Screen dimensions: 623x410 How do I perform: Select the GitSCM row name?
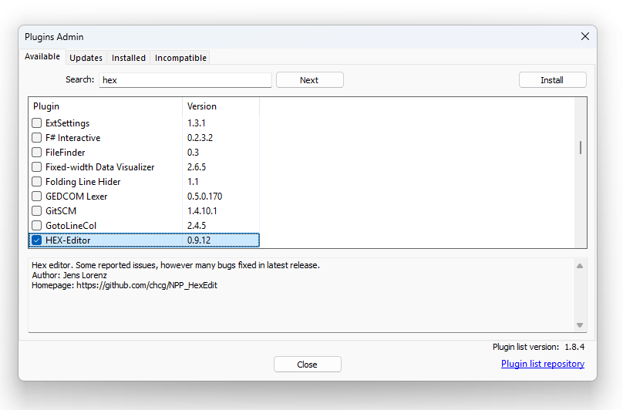[x=61, y=211]
